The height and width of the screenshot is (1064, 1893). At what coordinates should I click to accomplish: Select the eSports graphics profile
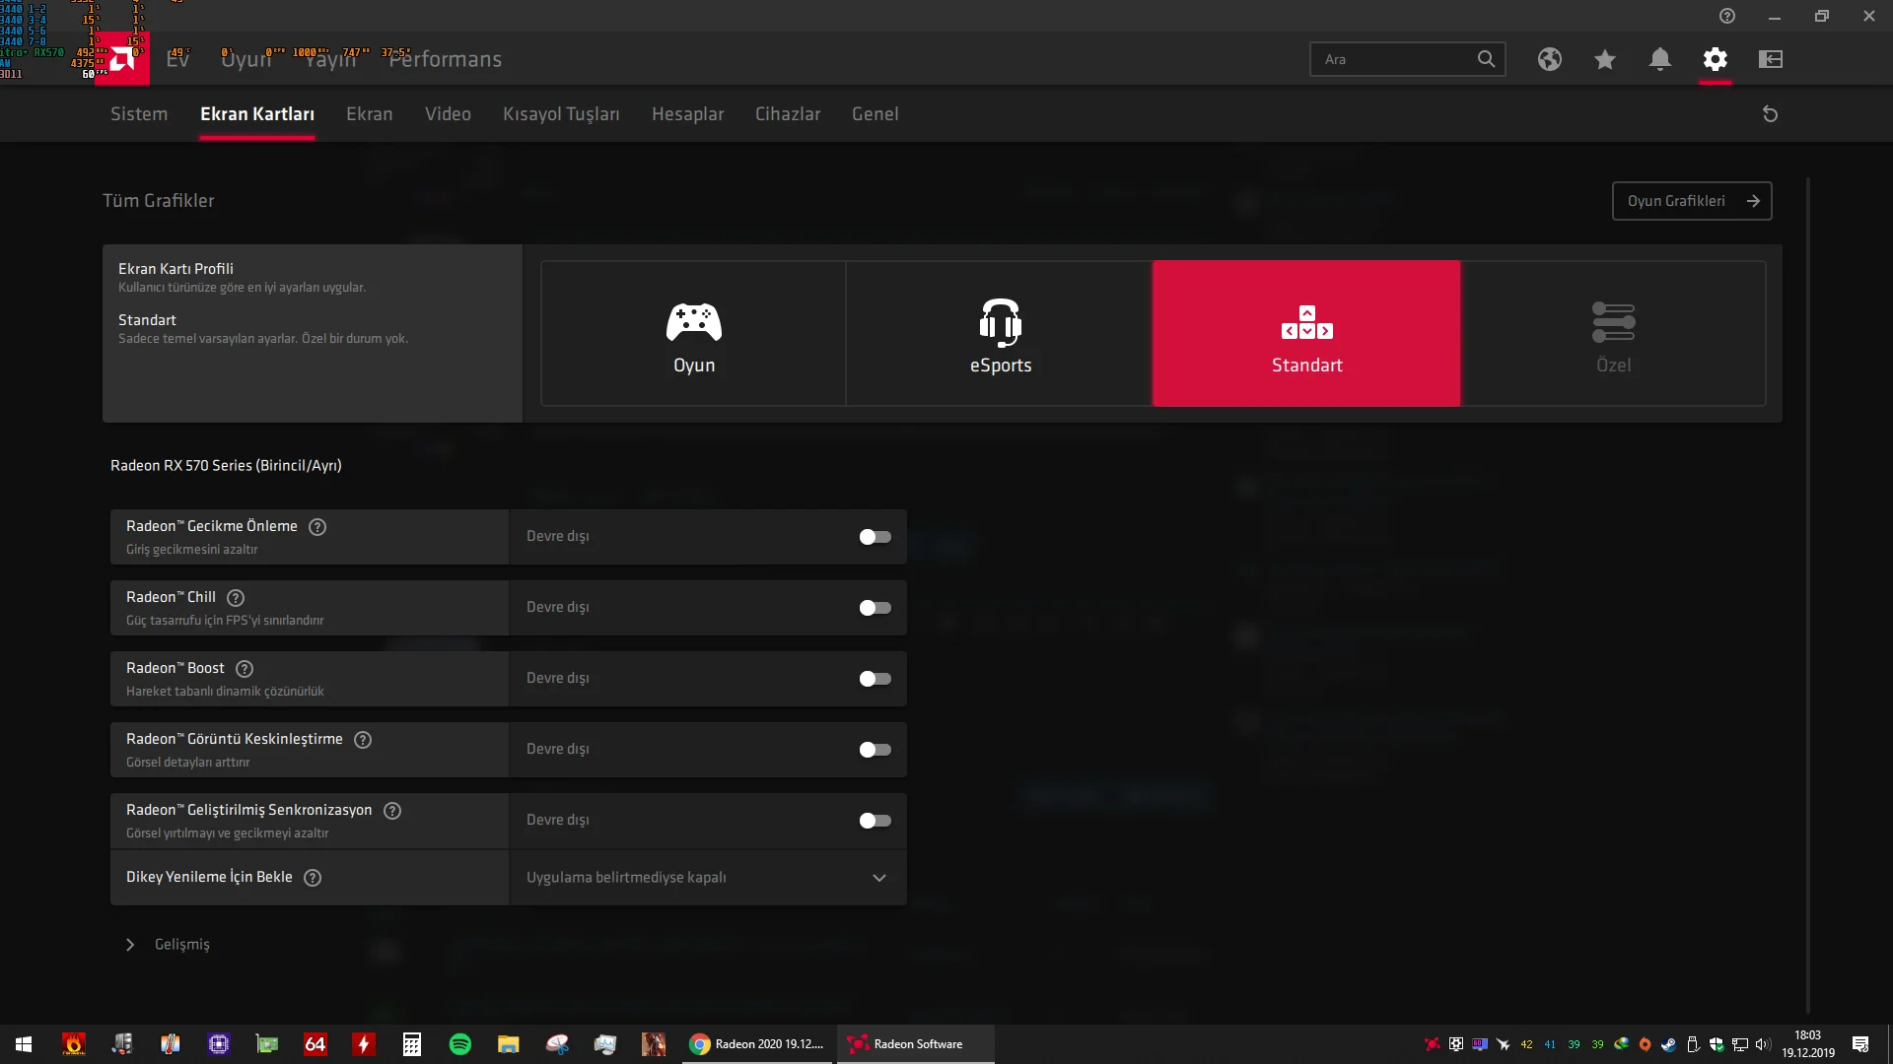[x=1000, y=334]
